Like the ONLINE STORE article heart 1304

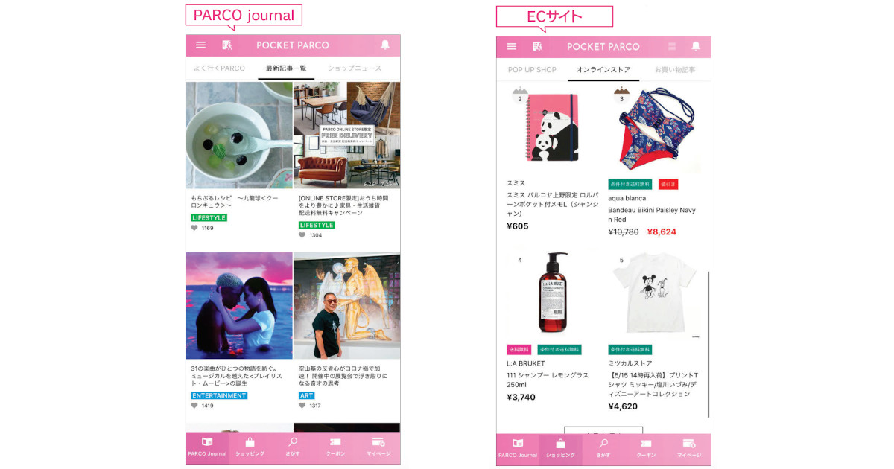tap(302, 235)
